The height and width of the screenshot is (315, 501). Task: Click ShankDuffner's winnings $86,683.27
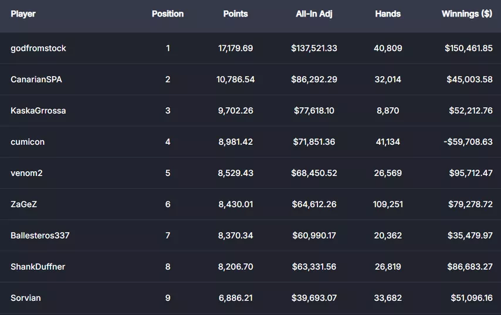pyautogui.click(x=469, y=267)
